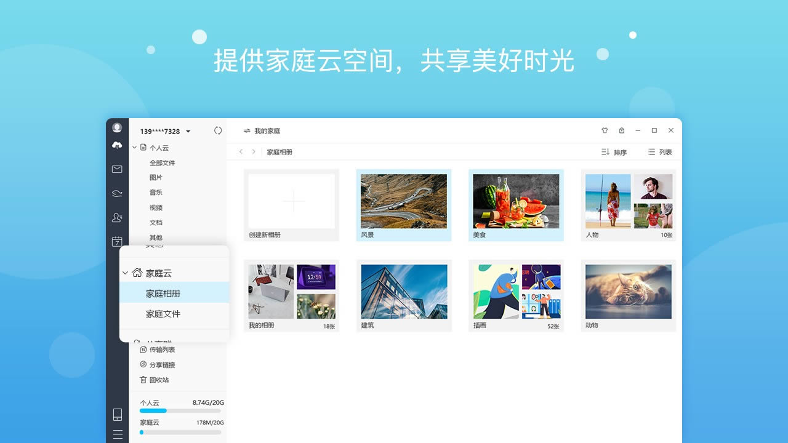Select 家庭文件 in the tree

pyautogui.click(x=174, y=314)
